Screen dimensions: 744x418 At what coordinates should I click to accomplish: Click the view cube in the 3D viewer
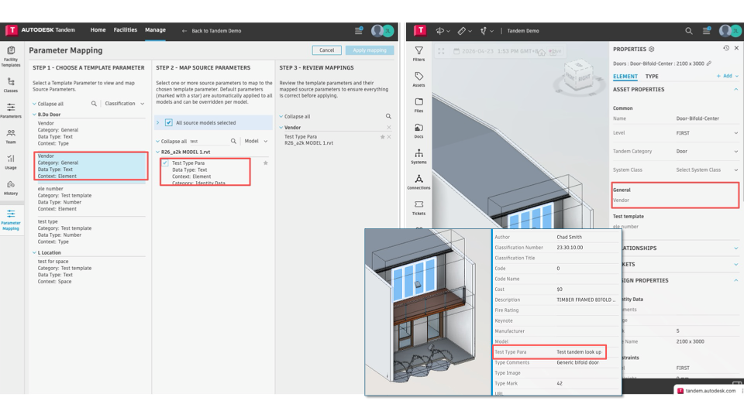click(579, 76)
